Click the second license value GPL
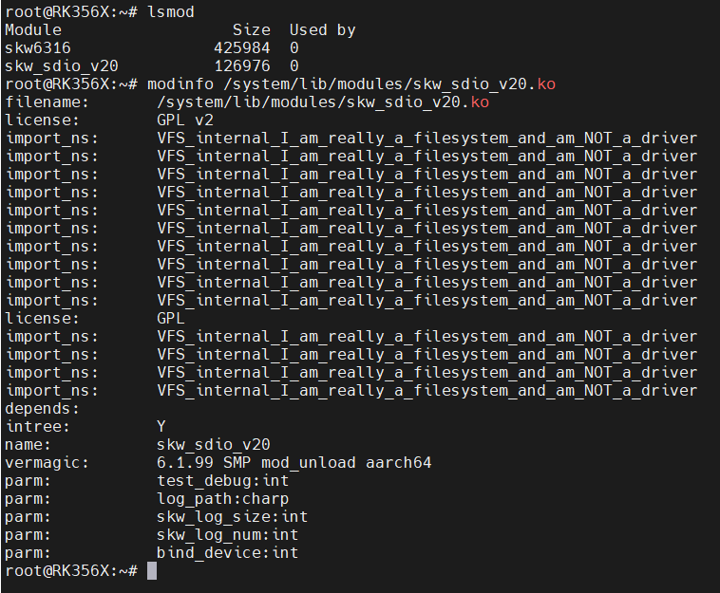Image resolution: width=720 pixels, height=593 pixels. (x=170, y=318)
